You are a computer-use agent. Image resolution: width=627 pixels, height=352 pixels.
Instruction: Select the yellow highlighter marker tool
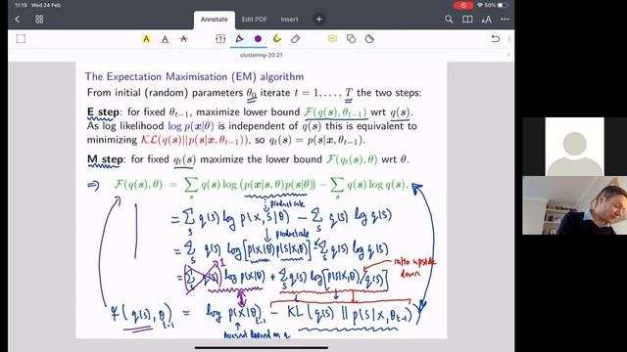276,39
